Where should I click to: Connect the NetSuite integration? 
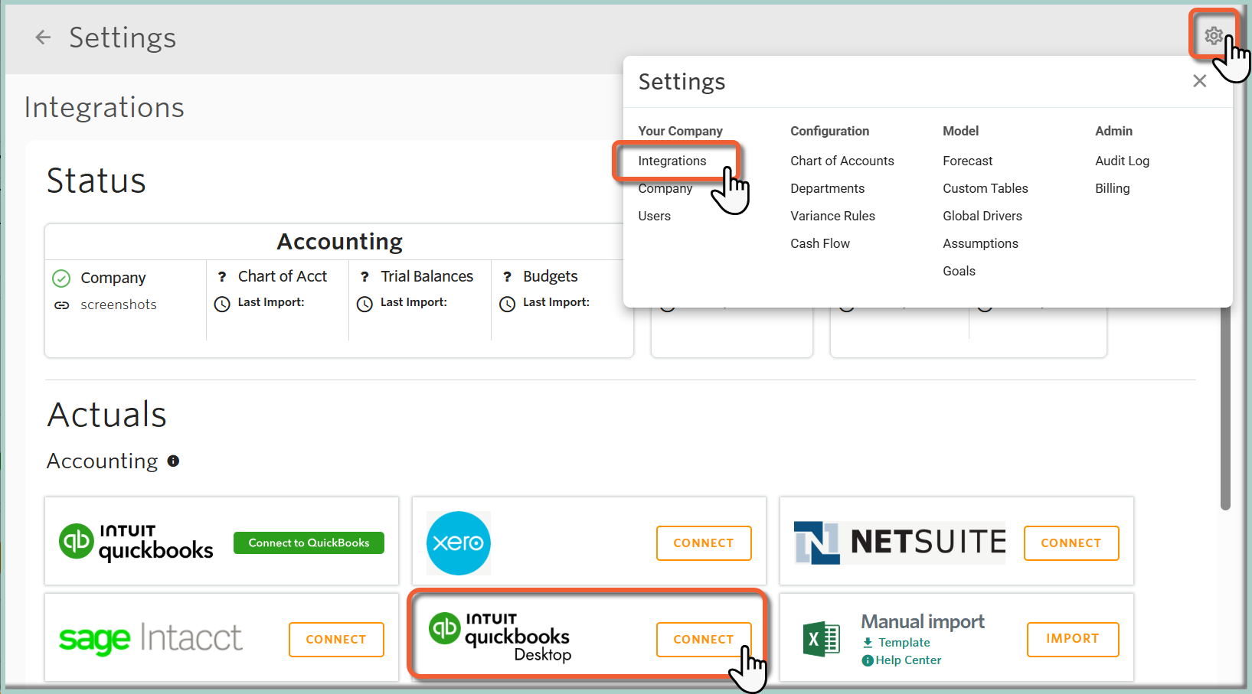coord(1071,543)
